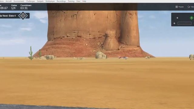Open the partially visible Simulation menu
The image size is (194, 109).
click(x=2, y=1)
